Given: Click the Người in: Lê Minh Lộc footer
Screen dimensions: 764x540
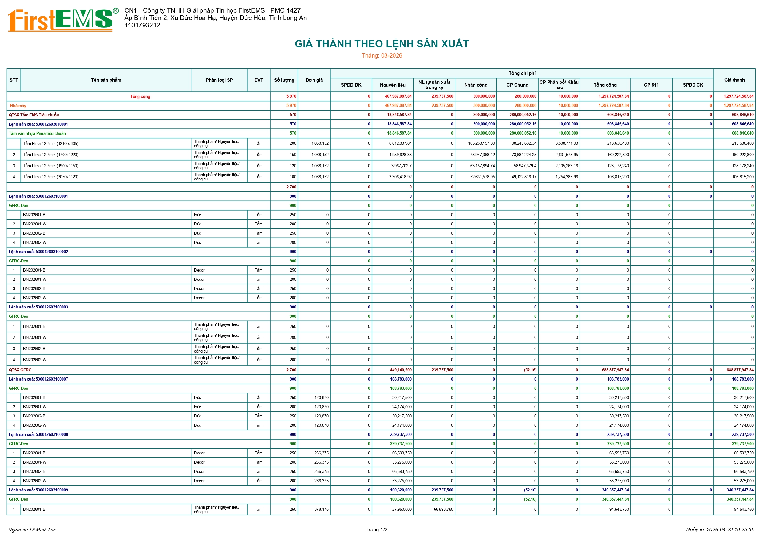Looking at the screenshot, I should pos(32,530).
